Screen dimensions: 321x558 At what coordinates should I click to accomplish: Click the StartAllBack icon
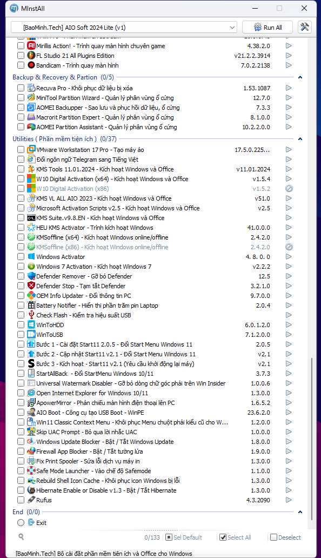pos(31,373)
